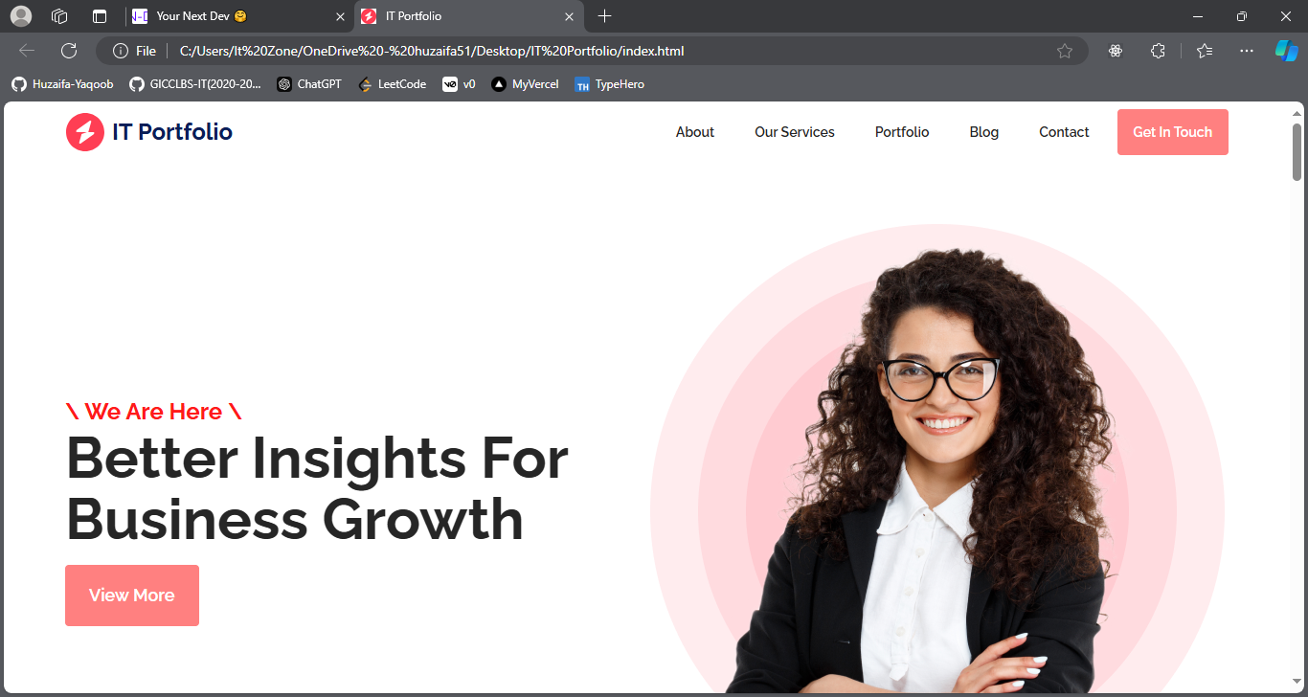Open the Workspaces icon
Screen dimensions: 1308x697
(59, 16)
